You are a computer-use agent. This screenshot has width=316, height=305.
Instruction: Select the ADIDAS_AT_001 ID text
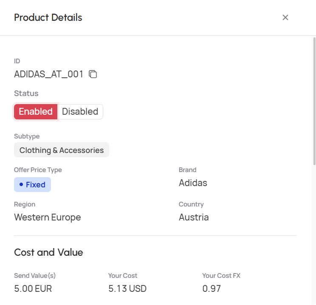[48, 74]
